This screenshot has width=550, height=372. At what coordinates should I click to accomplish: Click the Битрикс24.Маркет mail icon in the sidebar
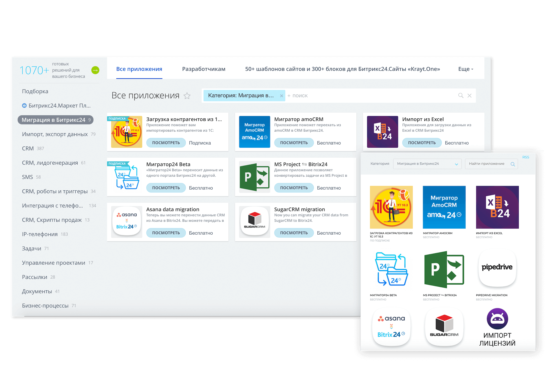coord(24,106)
